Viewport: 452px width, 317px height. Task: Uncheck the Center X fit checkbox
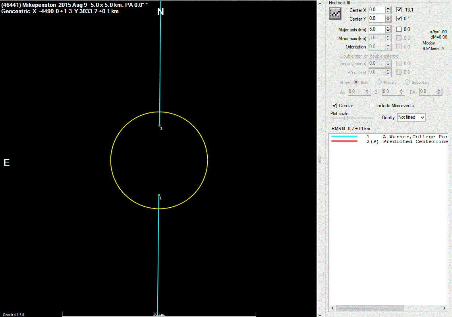click(x=399, y=10)
